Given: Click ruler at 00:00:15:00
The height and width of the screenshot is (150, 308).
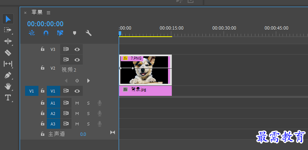Looking at the screenshot, I should pos(171,28).
